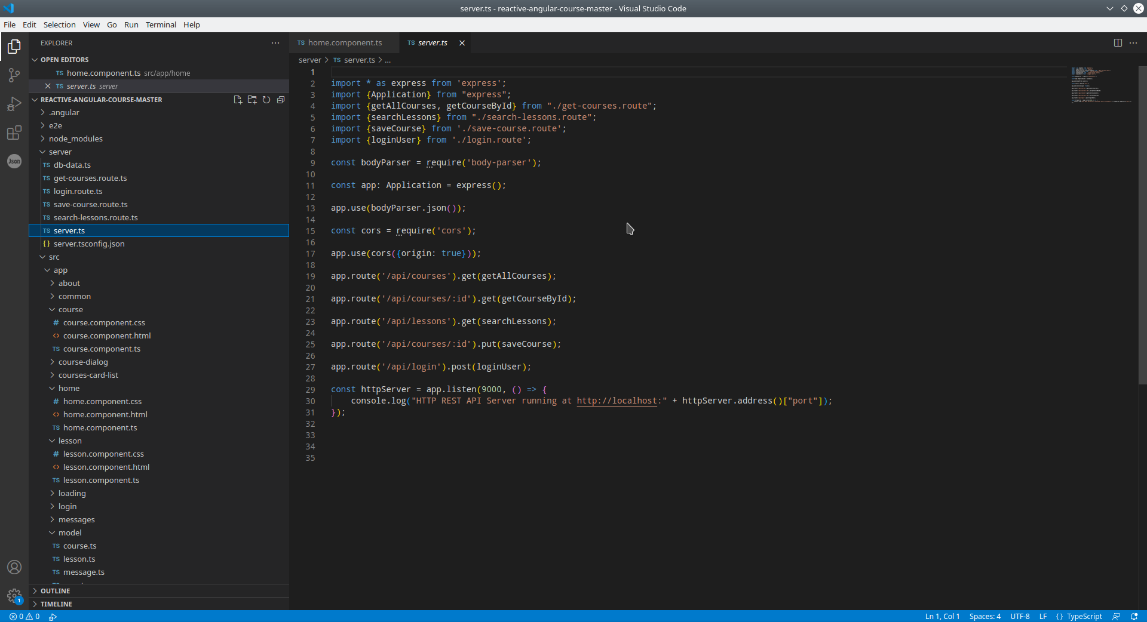
Task: Click the editor vertical scrollbar
Action: click(x=1142, y=226)
